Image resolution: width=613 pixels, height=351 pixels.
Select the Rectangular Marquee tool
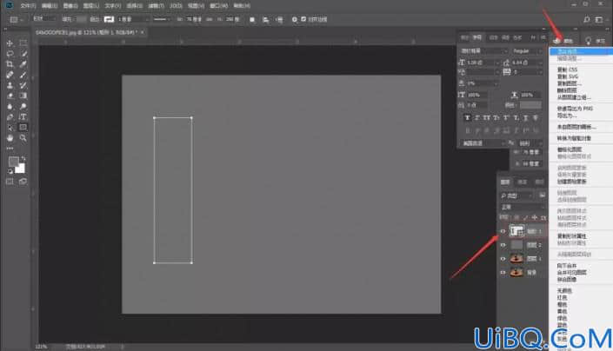(23, 43)
